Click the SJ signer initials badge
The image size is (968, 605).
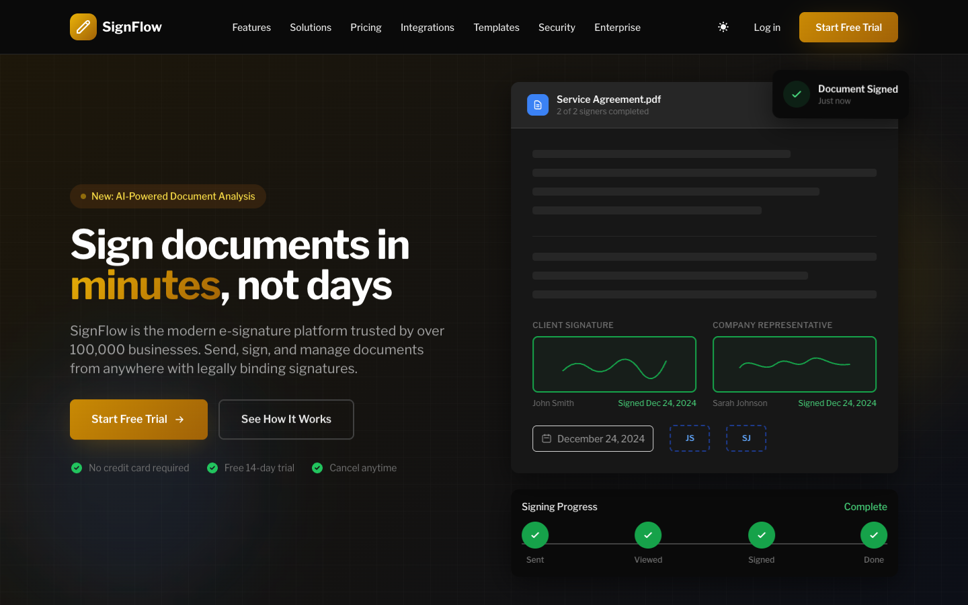pyautogui.click(x=745, y=438)
